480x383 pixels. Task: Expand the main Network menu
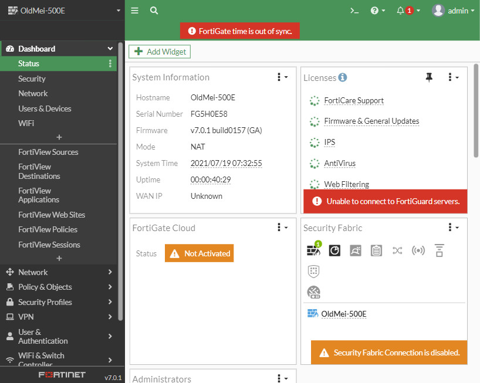[59, 272]
